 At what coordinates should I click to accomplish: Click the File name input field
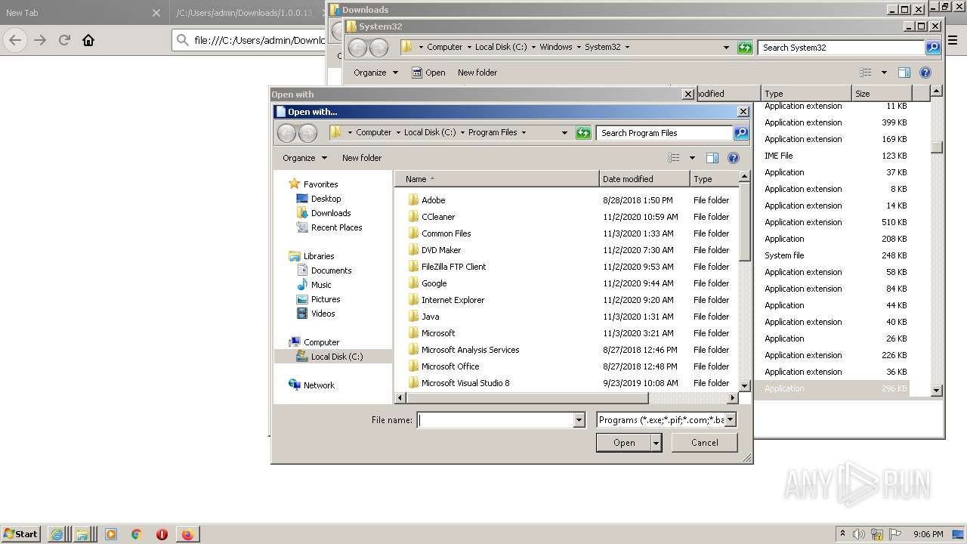click(496, 420)
